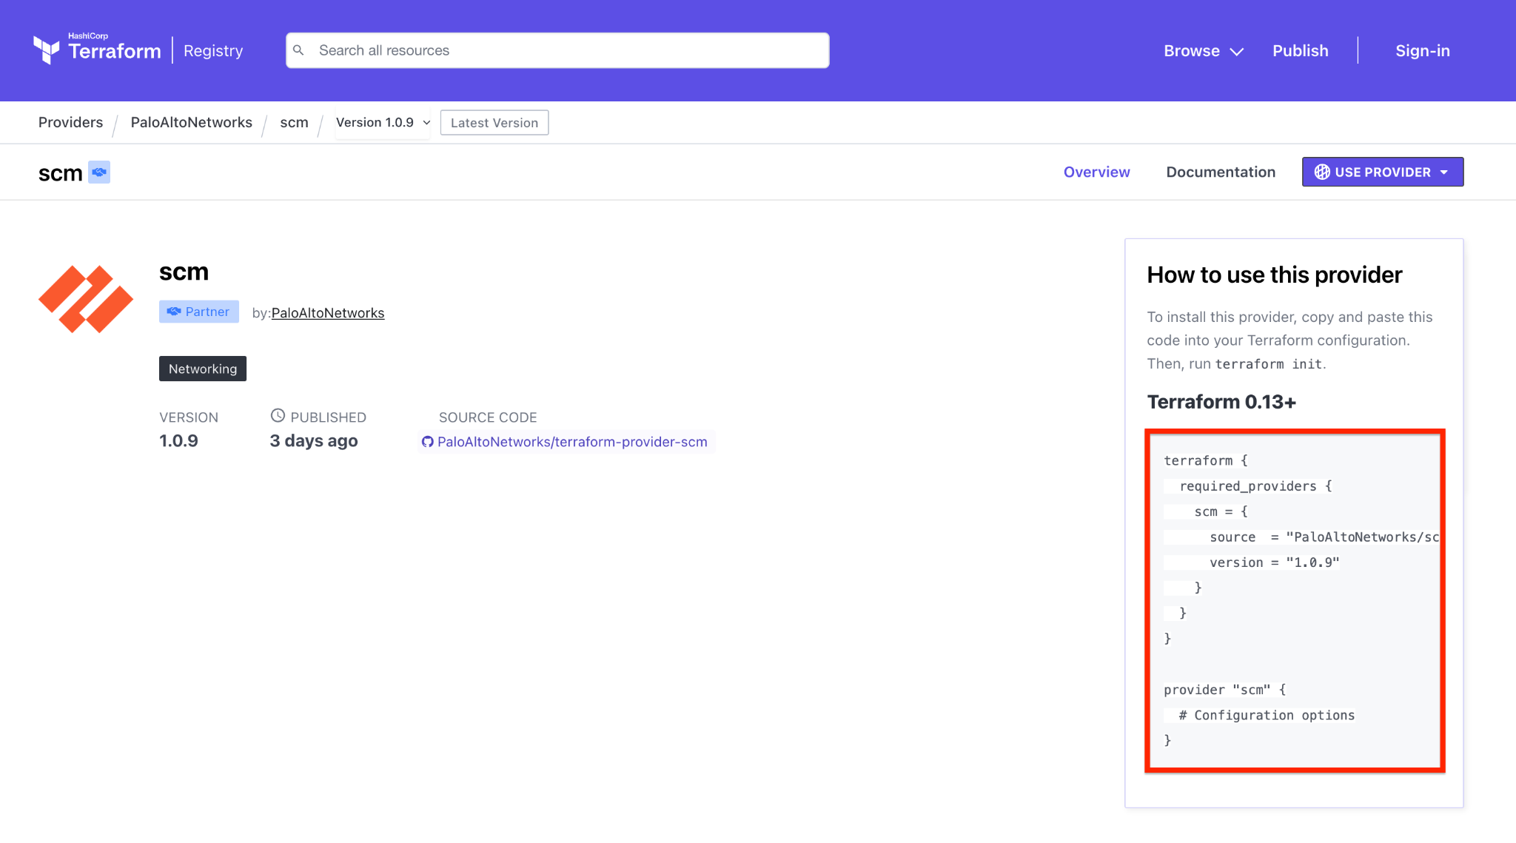Focus the Search all resources field
Viewport: 1516px width, 843px height.
[x=557, y=50]
